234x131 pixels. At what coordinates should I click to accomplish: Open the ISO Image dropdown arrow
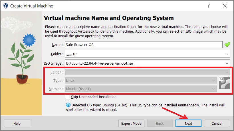click(x=227, y=63)
